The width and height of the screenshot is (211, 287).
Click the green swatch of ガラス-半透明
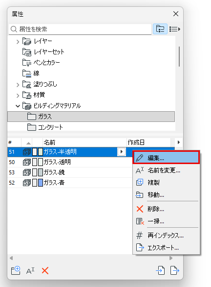tap(41, 152)
